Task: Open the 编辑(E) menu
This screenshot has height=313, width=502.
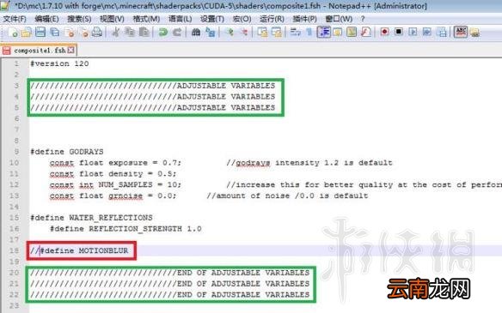Action: coord(46,19)
